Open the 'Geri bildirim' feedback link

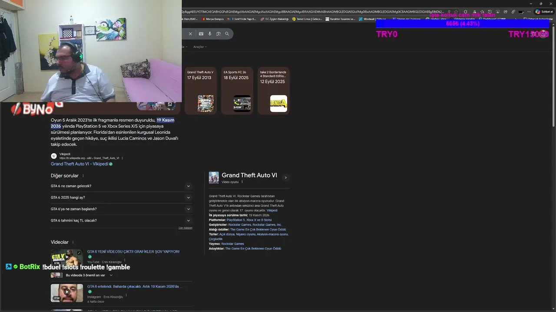[x=185, y=228]
